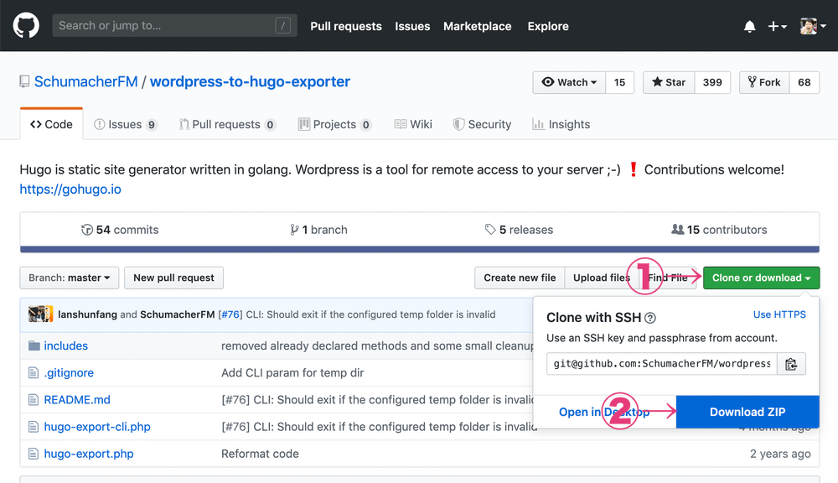Screen dimensions: 838x483
Task: Click the branch icon next to 1 branch
Action: [x=294, y=229]
